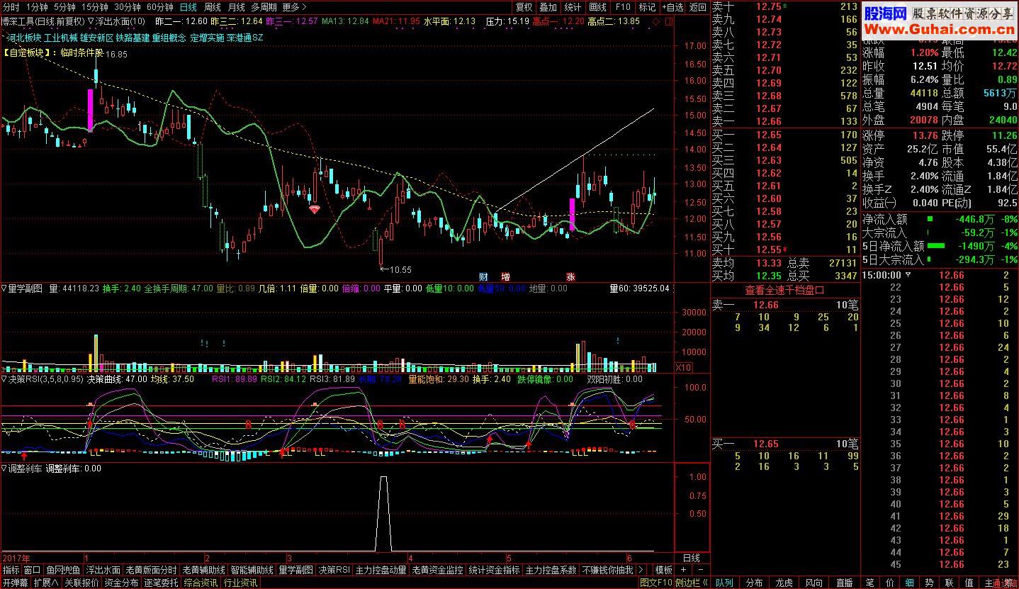
Task: Select the 老黄资金监控 indicator tab
Action: [437, 570]
